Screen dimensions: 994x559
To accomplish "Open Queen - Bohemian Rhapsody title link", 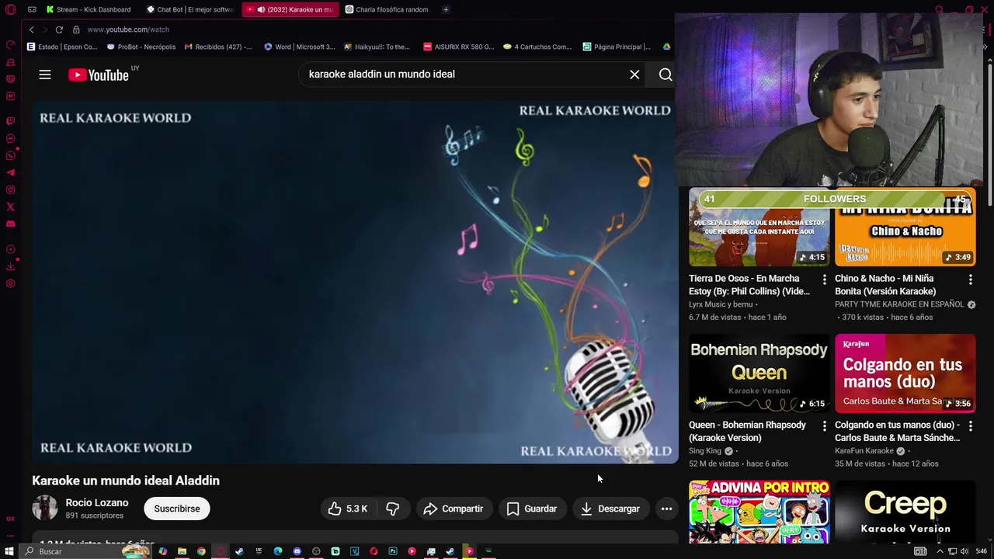I will click(747, 431).
